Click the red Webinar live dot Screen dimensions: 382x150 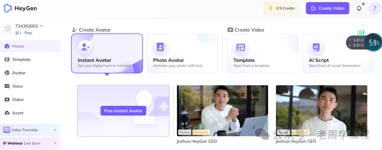point(4,143)
